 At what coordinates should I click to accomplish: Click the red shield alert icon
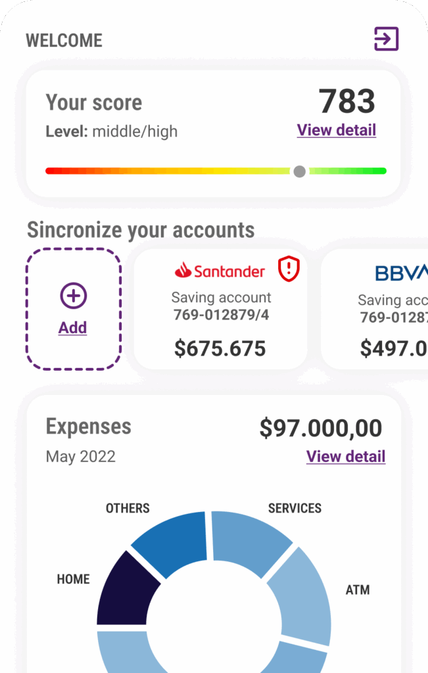click(x=289, y=269)
